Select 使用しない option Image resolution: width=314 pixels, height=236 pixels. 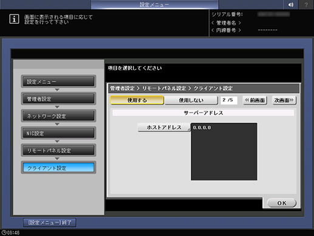(191, 100)
